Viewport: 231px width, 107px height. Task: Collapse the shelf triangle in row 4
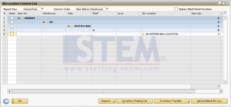[94, 30]
